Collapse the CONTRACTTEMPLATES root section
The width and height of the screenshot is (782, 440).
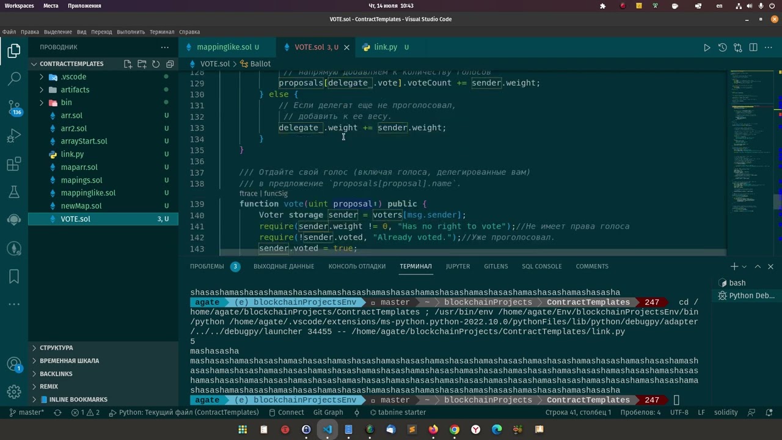point(35,64)
